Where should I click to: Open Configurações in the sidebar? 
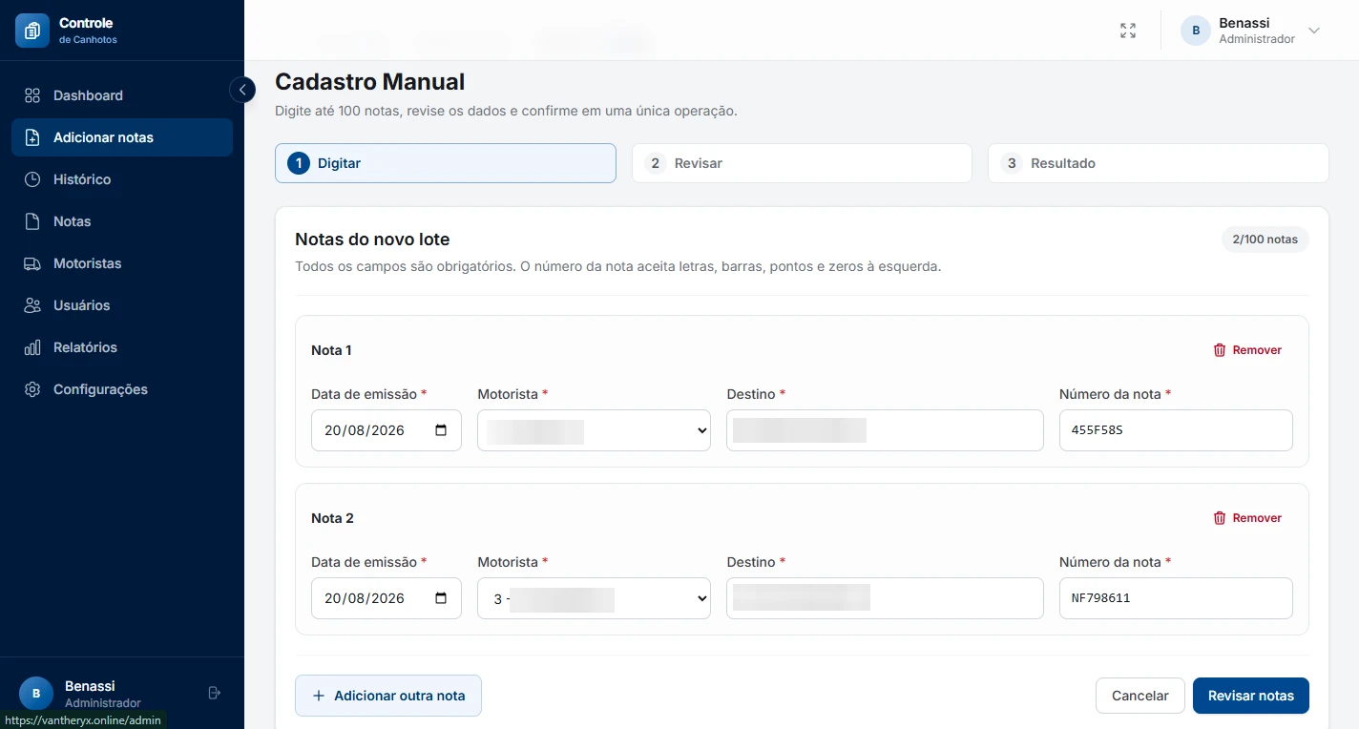122,389
